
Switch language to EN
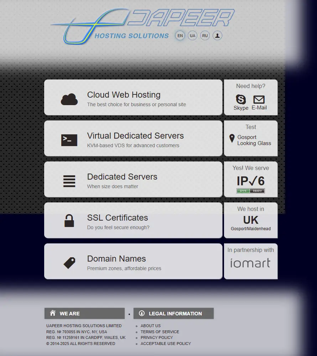pos(180,36)
